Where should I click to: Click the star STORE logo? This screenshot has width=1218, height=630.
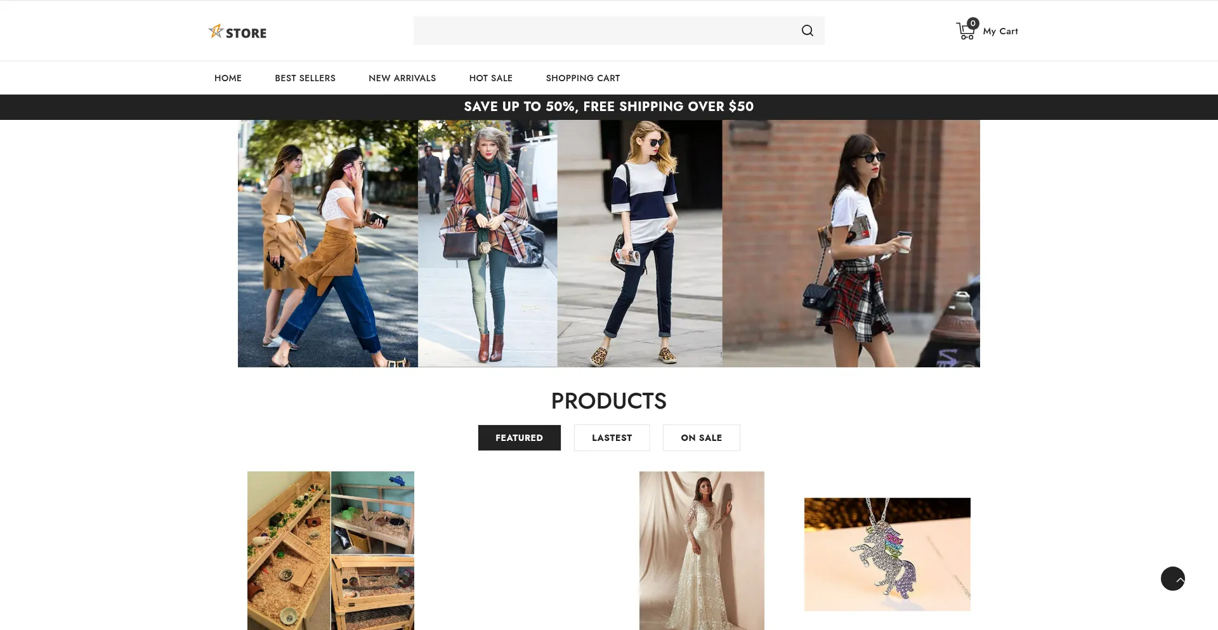click(x=237, y=32)
